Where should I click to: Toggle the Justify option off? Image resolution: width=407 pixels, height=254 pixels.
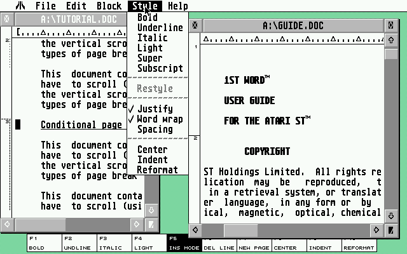click(x=158, y=109)
